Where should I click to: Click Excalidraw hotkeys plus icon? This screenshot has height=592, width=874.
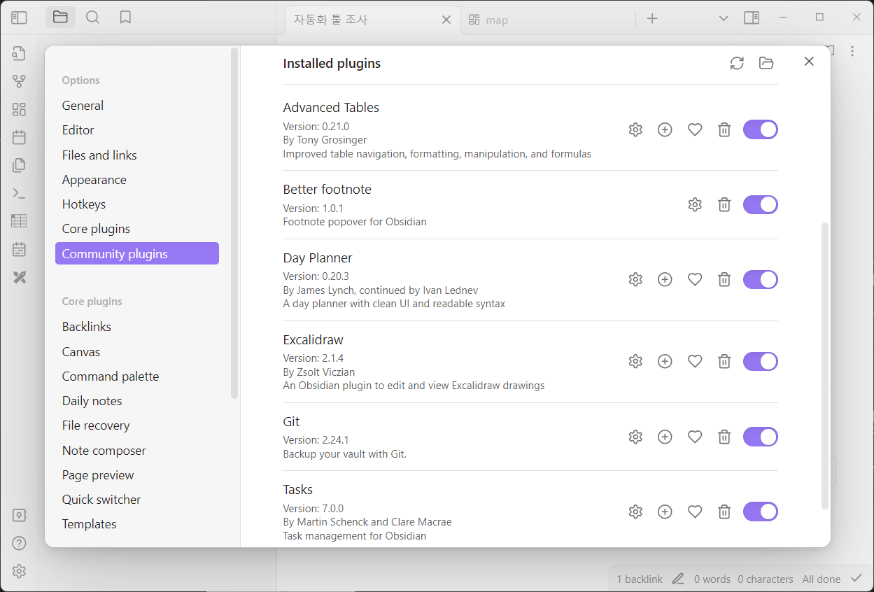(x=665, y=361)
